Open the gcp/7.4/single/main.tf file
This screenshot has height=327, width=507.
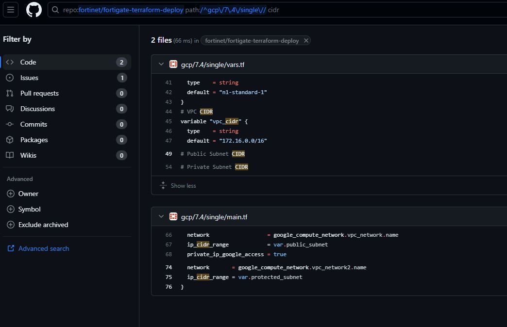(214, 217)
